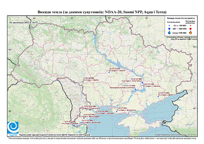Screen dimensions: 204x144
Task: Click the small blue dot legend symbol
Action: [x=169, y=25]
